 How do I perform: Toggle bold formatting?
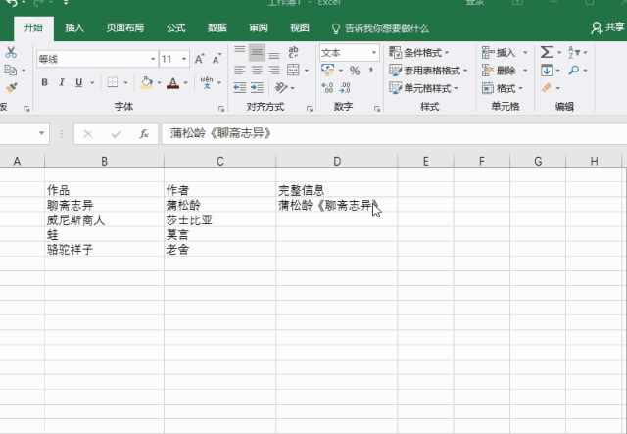45,83
